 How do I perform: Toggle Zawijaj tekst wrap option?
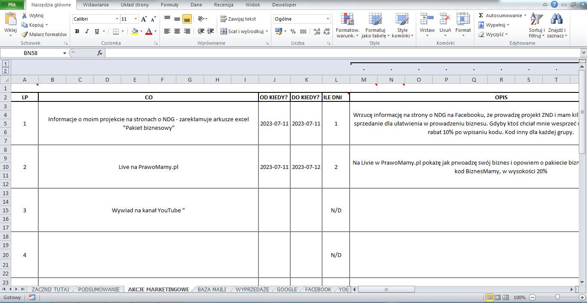(x=238, y=19)
